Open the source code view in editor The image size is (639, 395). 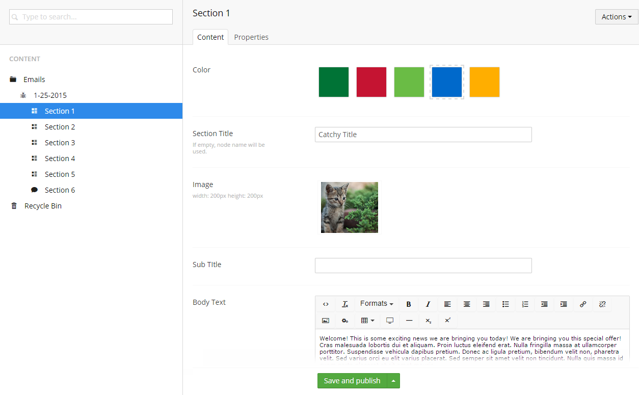(326, 304)
